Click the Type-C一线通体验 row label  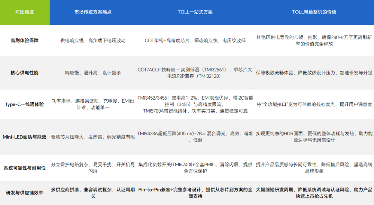tap(25, 104)
